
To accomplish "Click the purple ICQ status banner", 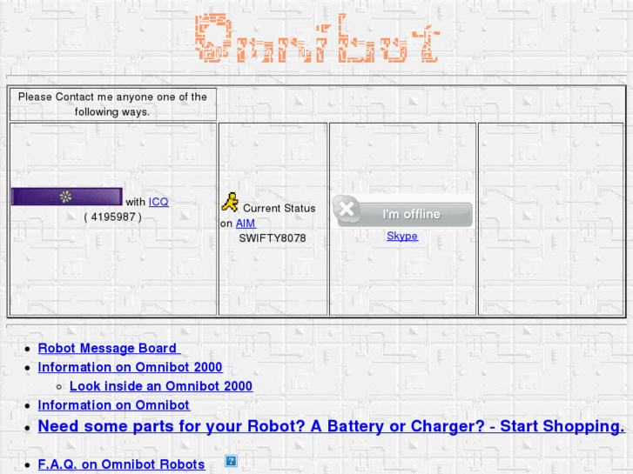I will pos(67,197).
